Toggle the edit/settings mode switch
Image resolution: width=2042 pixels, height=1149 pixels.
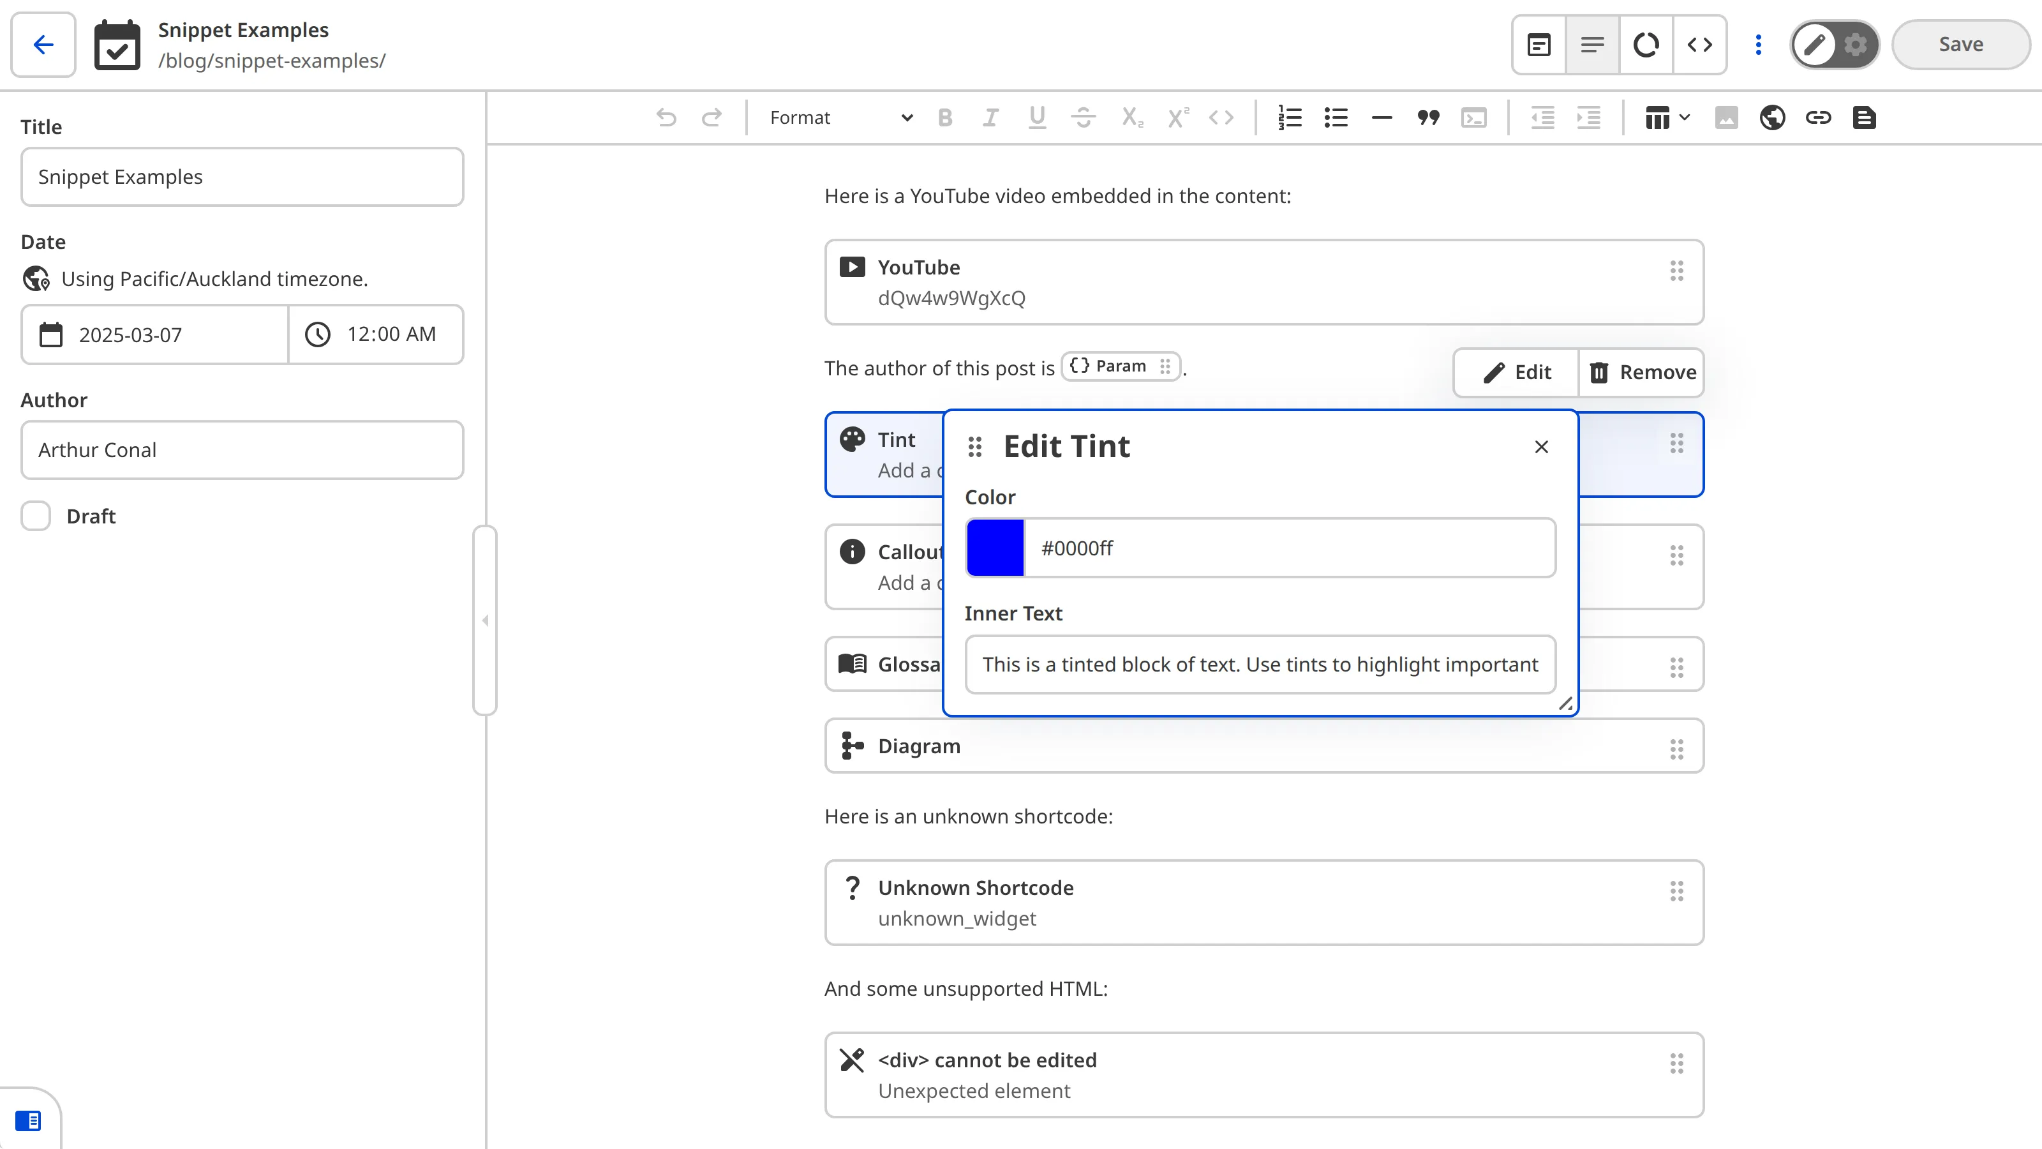coord(1835,45)
